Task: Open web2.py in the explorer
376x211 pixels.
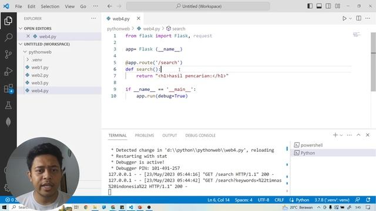Action: pyautogui.click(x=40, y=75)
